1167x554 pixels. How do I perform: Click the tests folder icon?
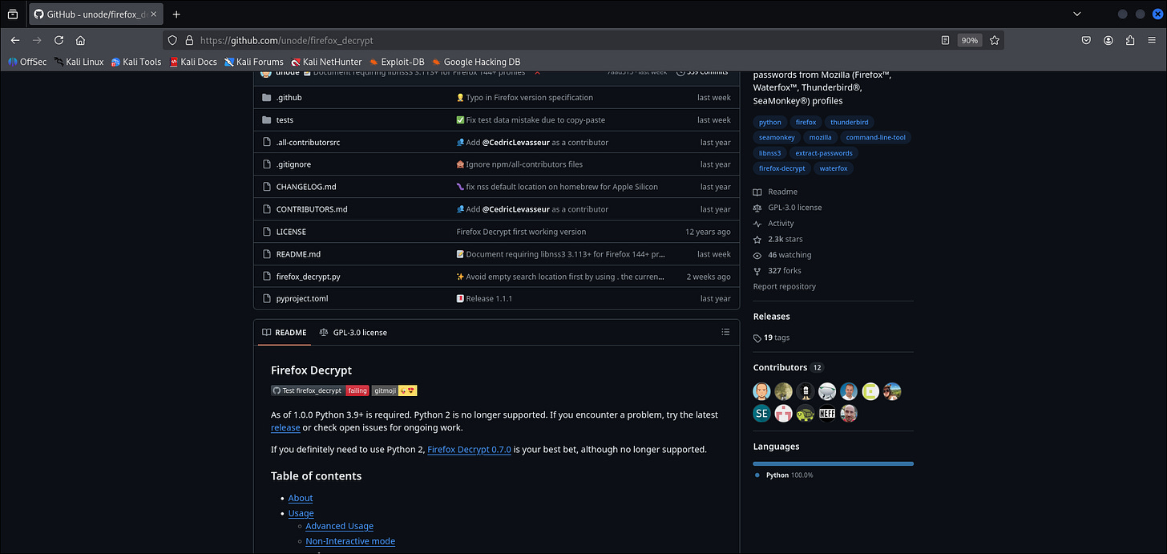click(x=267, y=119)
